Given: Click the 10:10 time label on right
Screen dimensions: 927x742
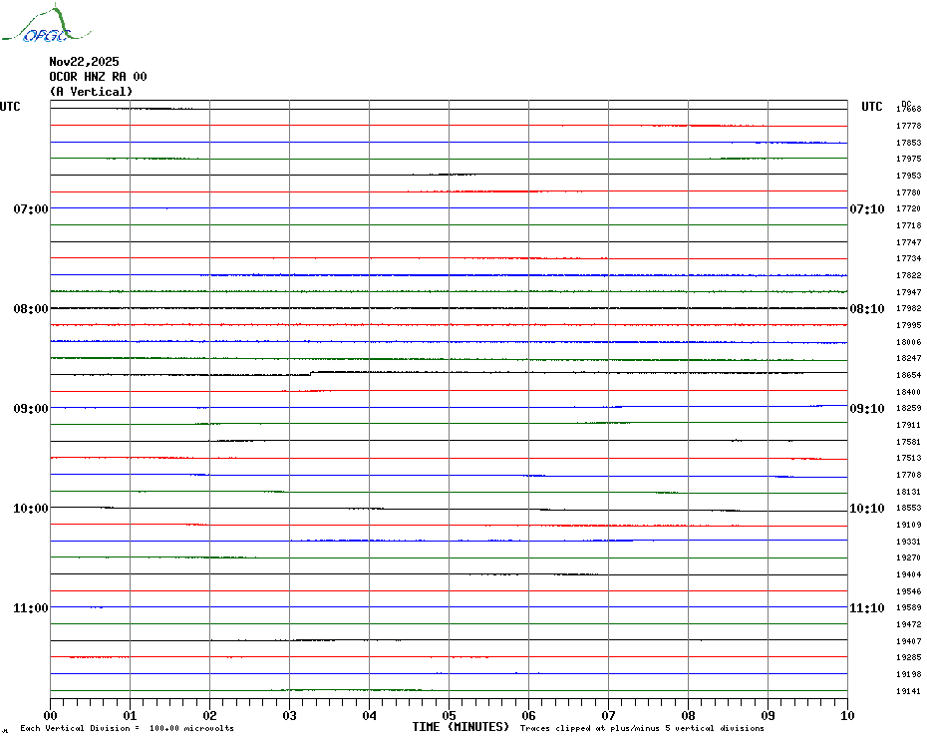Looking at the screenshot, I should coord(866,509).
